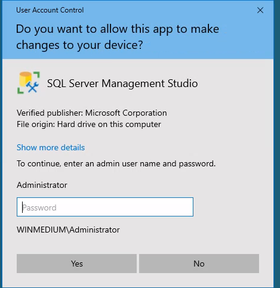
Task: Select the SQL Server Management Studio app name
Action: [x=122, y=83]
